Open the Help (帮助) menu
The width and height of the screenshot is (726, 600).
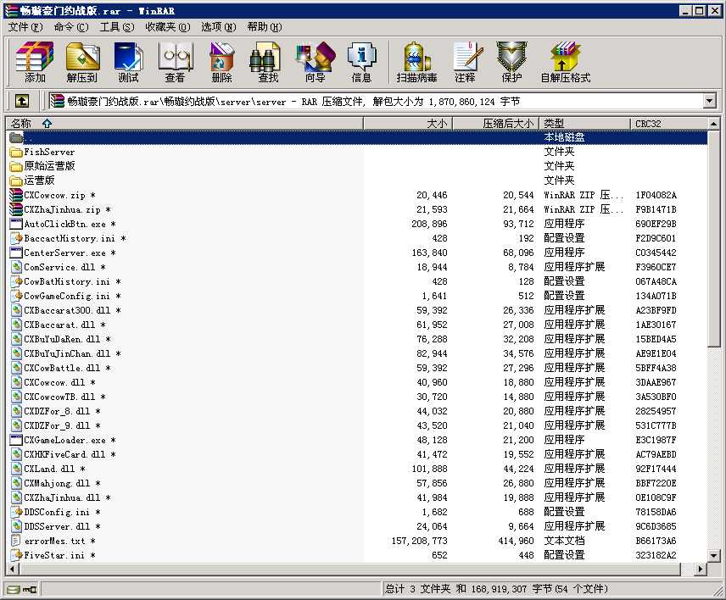pos(265,27)
